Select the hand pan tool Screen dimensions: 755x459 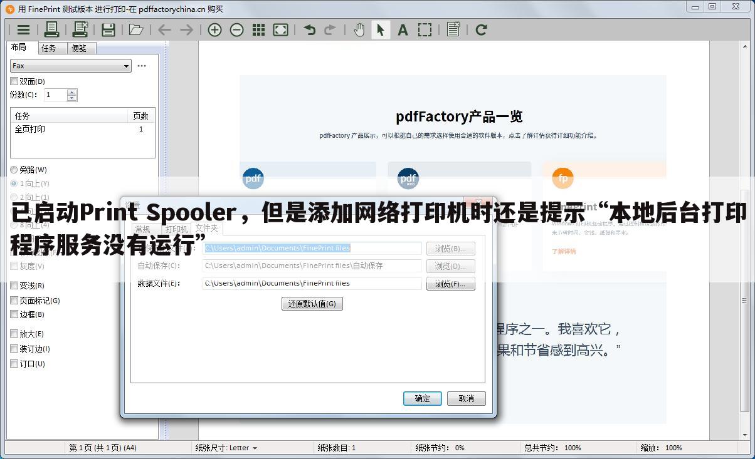[x=359, y=29]
